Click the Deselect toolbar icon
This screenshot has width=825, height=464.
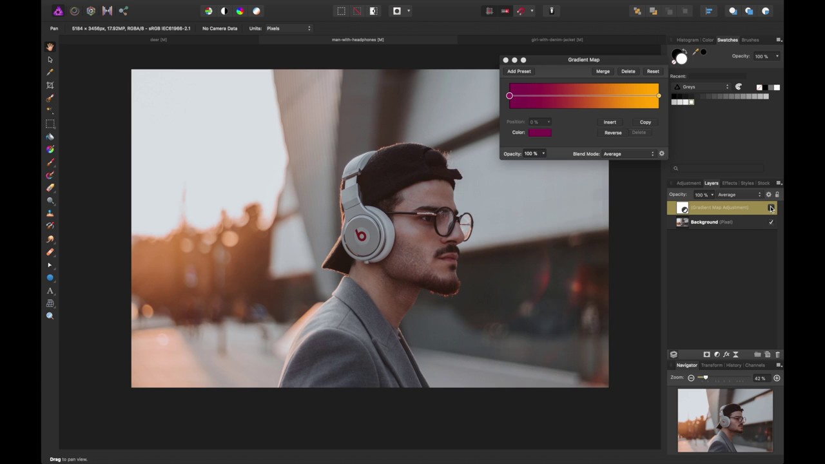(x=357, y=11)
